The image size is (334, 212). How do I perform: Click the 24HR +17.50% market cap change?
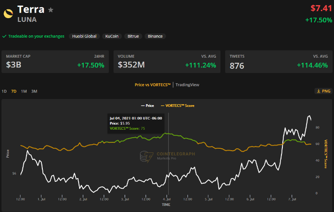[91, 65]
